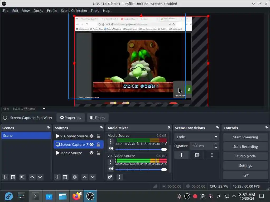Select the Scene item in Scenes list
Image resolution: width=270 pixels, height=202 pixels.
26,135
